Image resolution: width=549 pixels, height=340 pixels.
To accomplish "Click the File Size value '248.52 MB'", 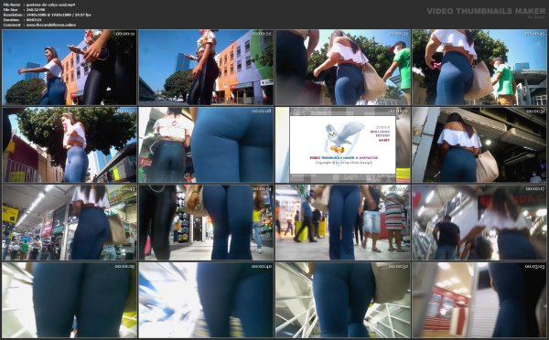I will 36,10.
